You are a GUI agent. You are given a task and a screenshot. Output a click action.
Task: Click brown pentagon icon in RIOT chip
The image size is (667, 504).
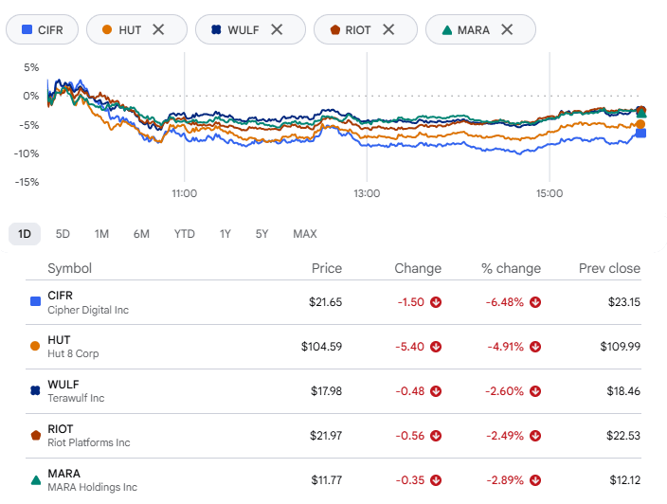pyautogui.click(x=335, y=29)
